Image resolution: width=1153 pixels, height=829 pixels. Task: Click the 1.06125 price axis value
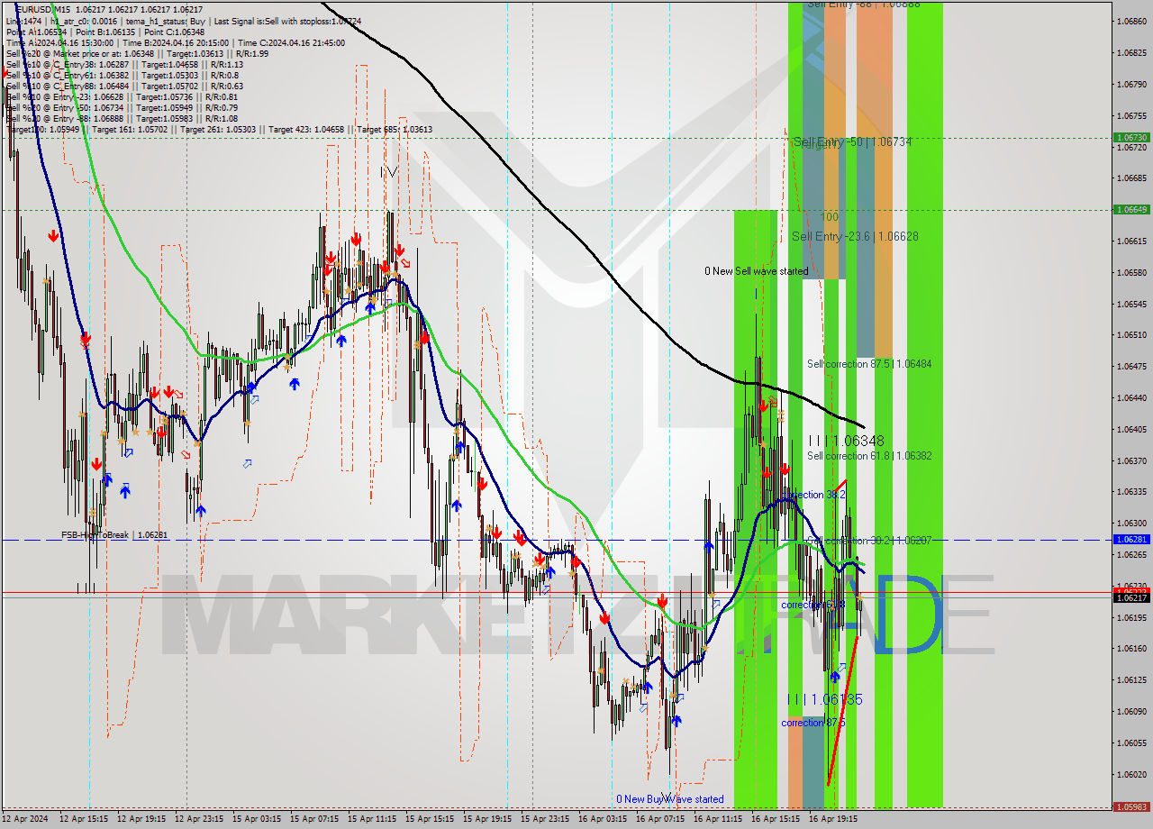coord(1131,680)
